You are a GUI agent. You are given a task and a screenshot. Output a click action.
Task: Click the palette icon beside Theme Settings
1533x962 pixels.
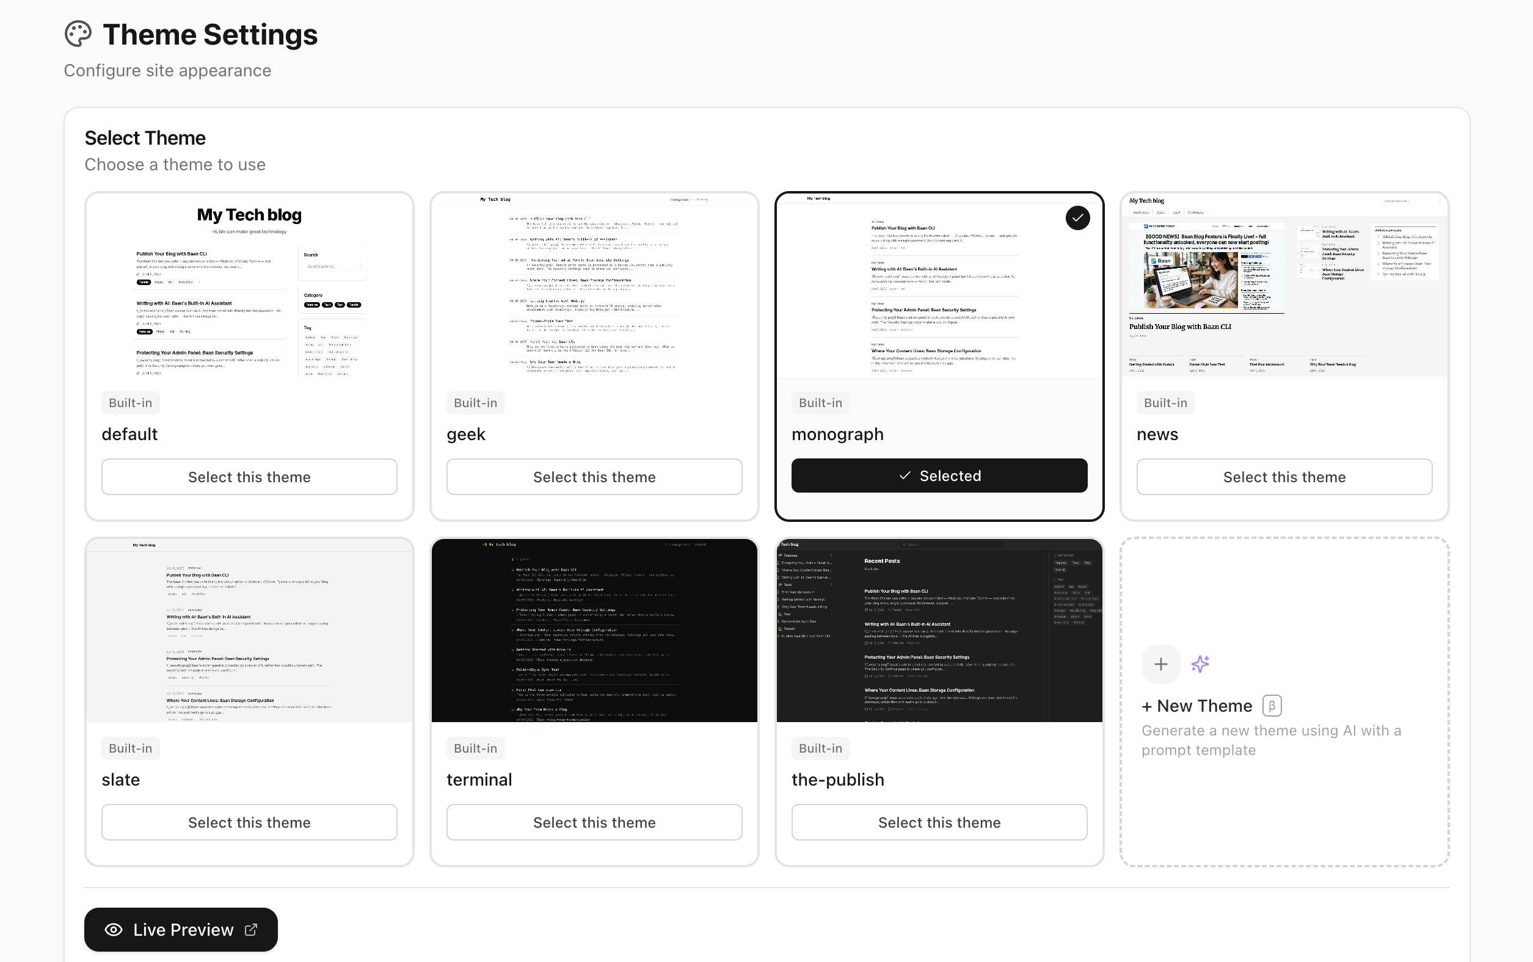coord(78,34)
